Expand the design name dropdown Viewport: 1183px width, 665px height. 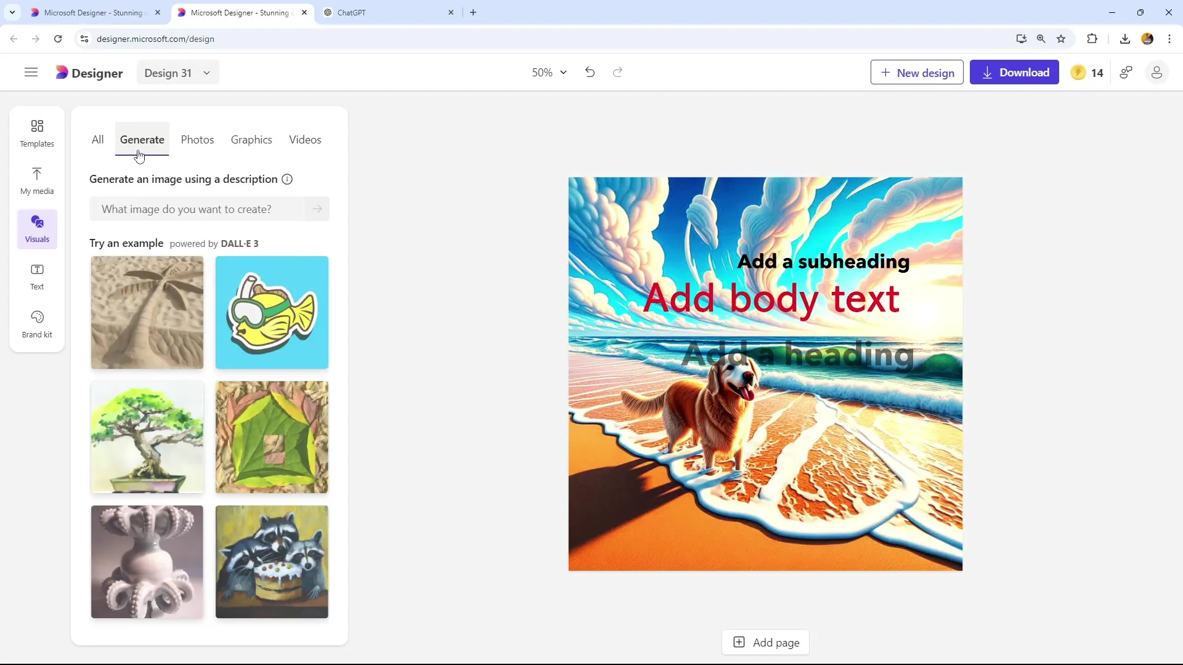(207, 73)
